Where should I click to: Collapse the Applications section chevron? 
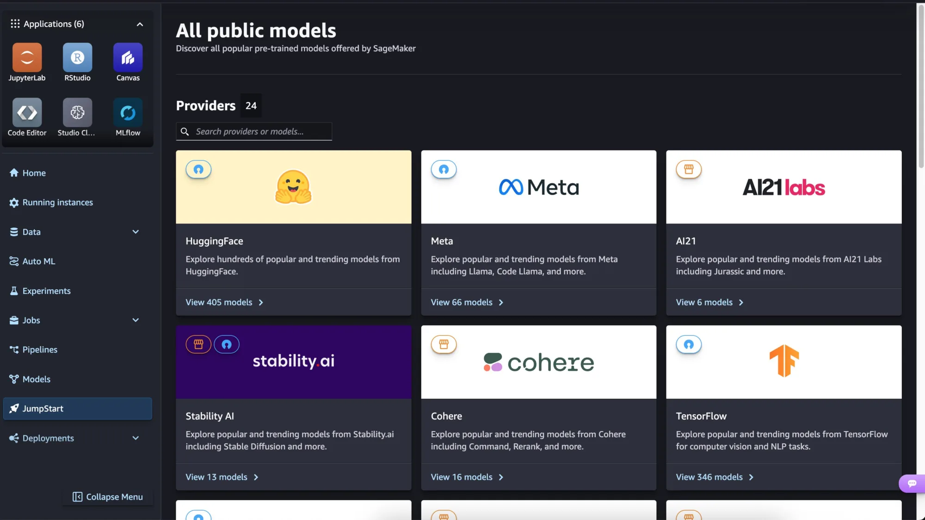pos(140,24)
